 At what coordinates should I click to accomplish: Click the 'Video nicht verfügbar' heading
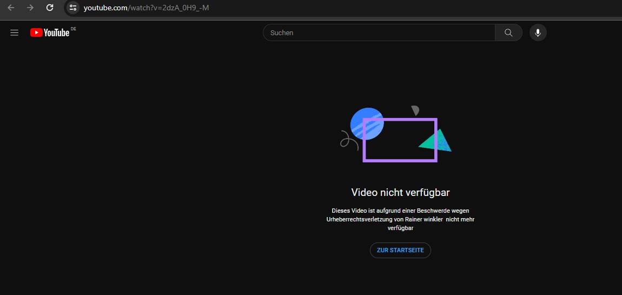(400, 193)
